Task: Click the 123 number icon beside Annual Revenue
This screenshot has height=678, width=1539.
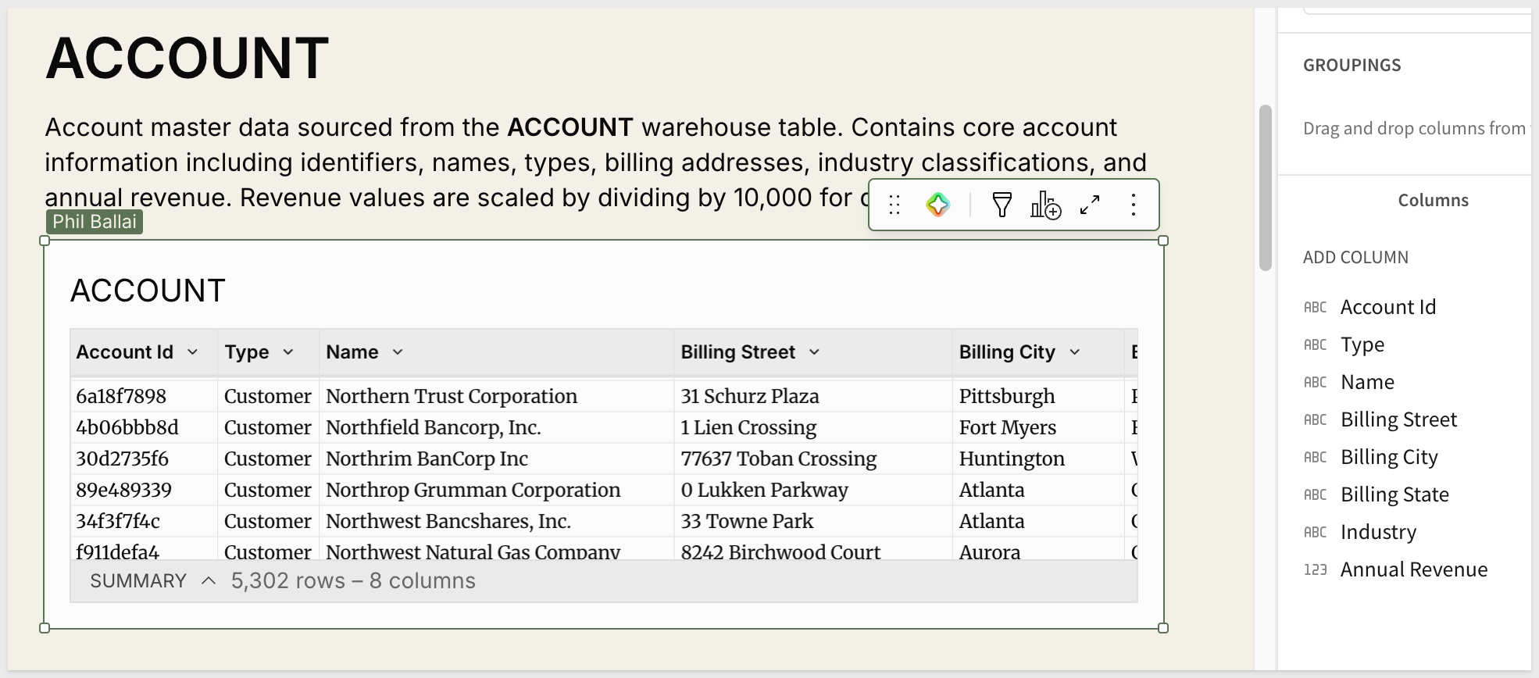Action: (x=1316, y=570)
